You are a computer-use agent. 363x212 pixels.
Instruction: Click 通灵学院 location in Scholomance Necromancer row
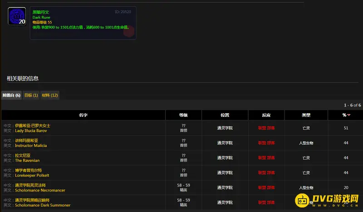pyautogui.click(x=225, y=188)
